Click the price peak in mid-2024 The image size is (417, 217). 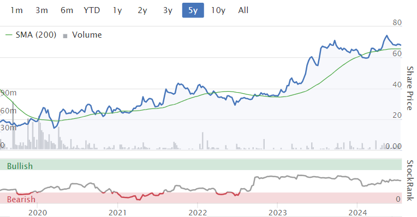pyautogui.click(x=386, y=35)
